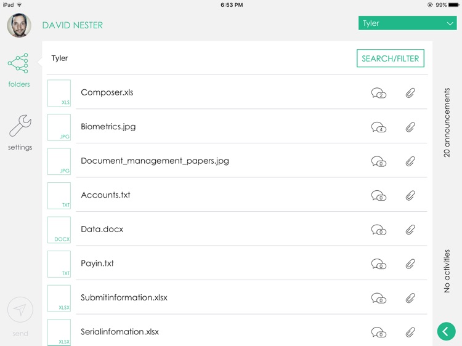Open Submitinformation.xlsx XLSX file thumbnail
Screen dimensions: 462x346
click(x=59, y=298)
